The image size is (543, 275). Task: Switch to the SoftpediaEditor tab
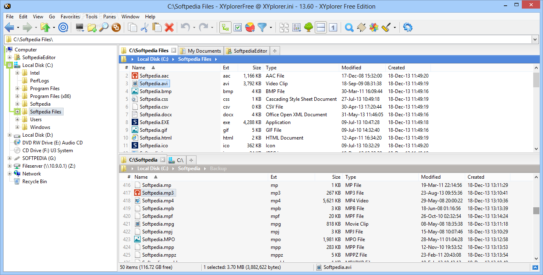point(247,51)
